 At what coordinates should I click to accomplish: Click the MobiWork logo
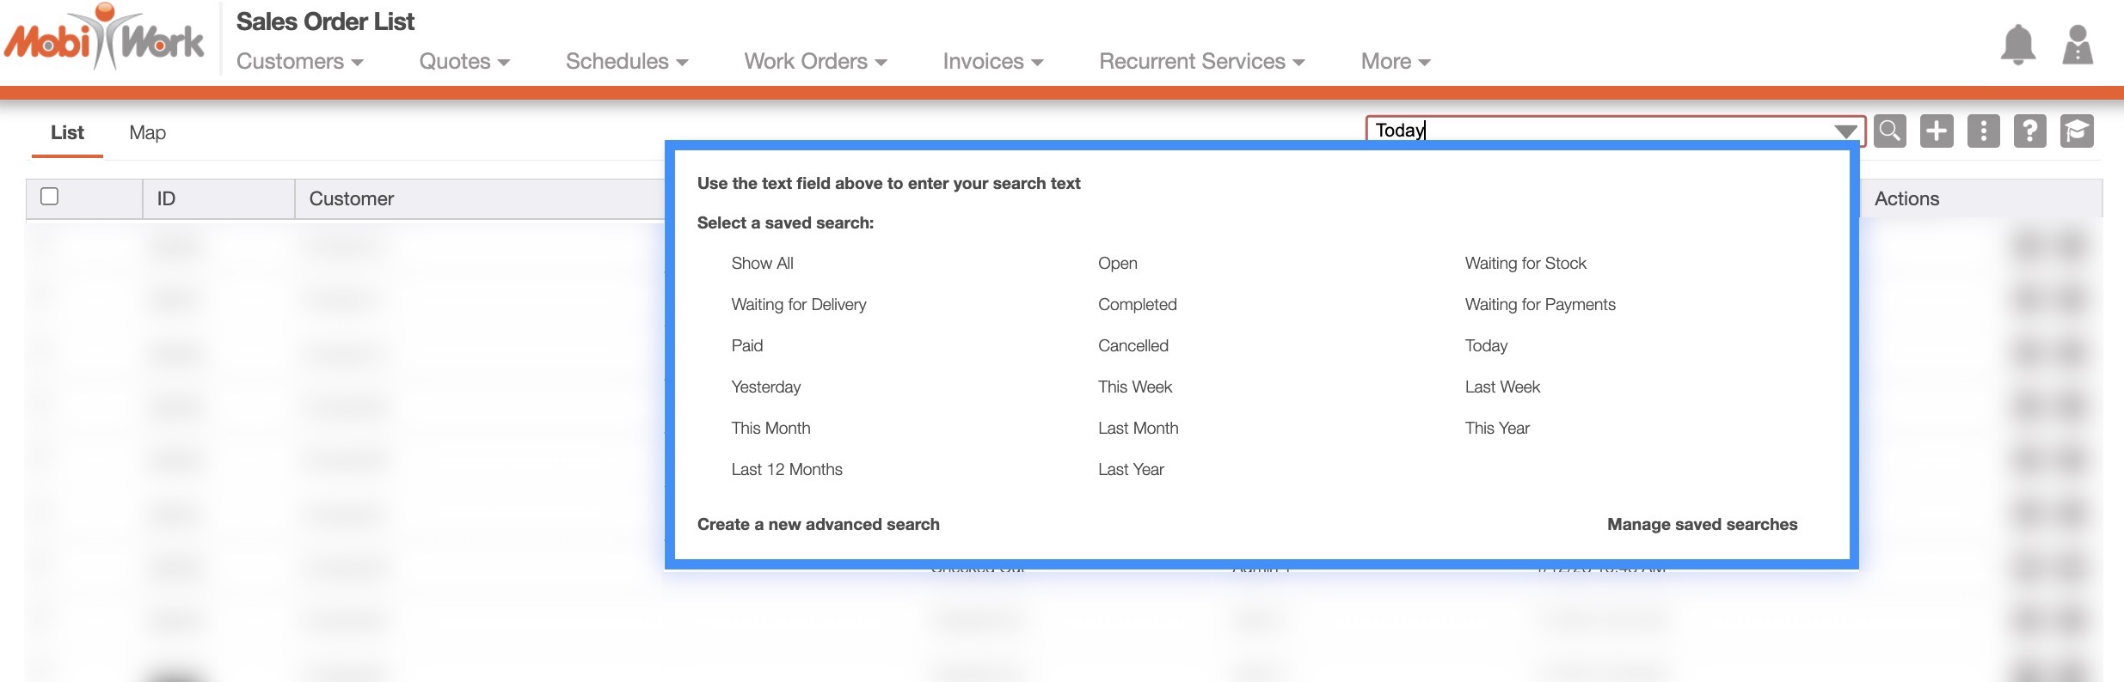coord(104,39)
